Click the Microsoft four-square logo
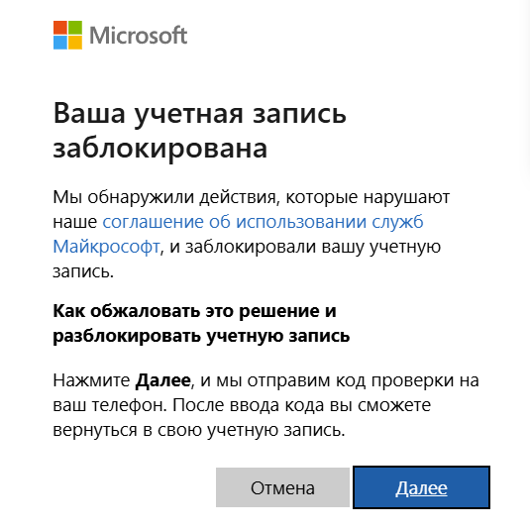Screen dimensions: 530x530 pos(67,35)
